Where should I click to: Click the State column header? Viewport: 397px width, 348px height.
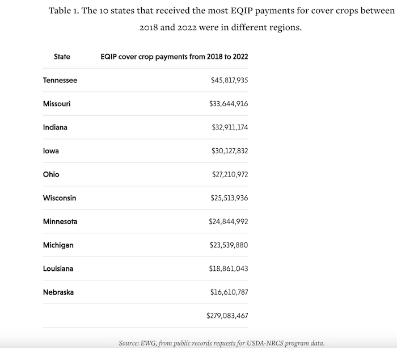click(62, 57)
